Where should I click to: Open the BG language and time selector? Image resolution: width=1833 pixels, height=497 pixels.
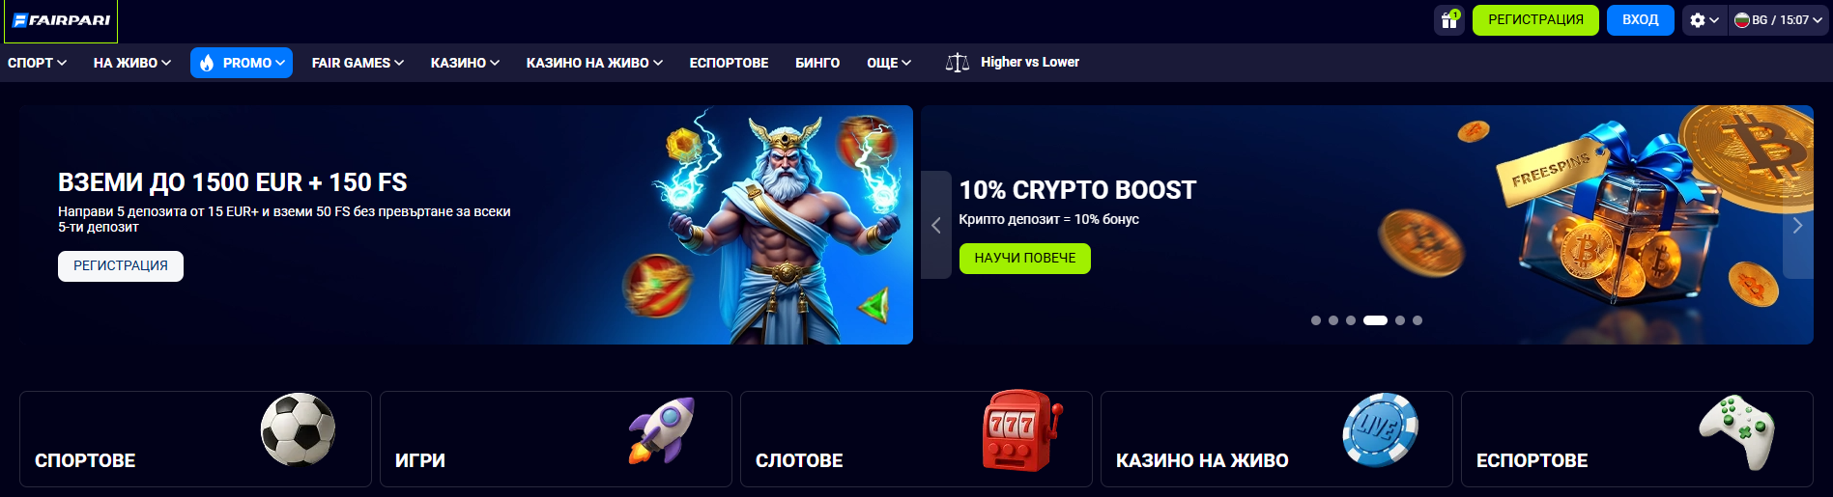(1778, 20)
